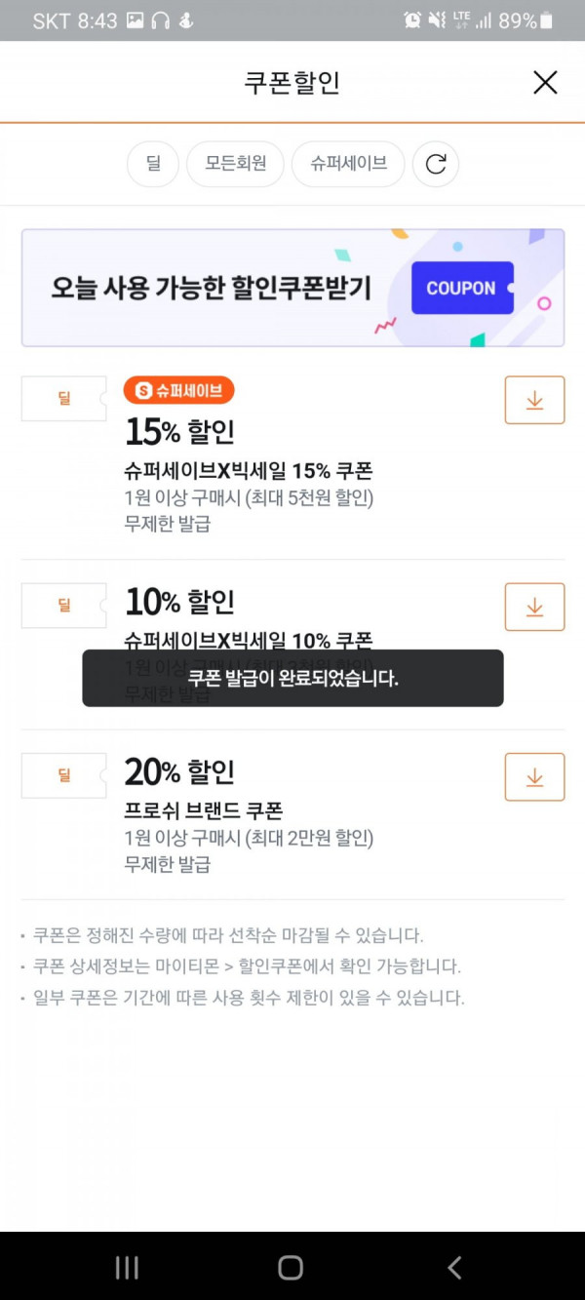Image resolution: width=585 pixels, height=1300 pixels.
Task: Tap the 딜 ticket tag beside 15% coupon
Action: 64,399
